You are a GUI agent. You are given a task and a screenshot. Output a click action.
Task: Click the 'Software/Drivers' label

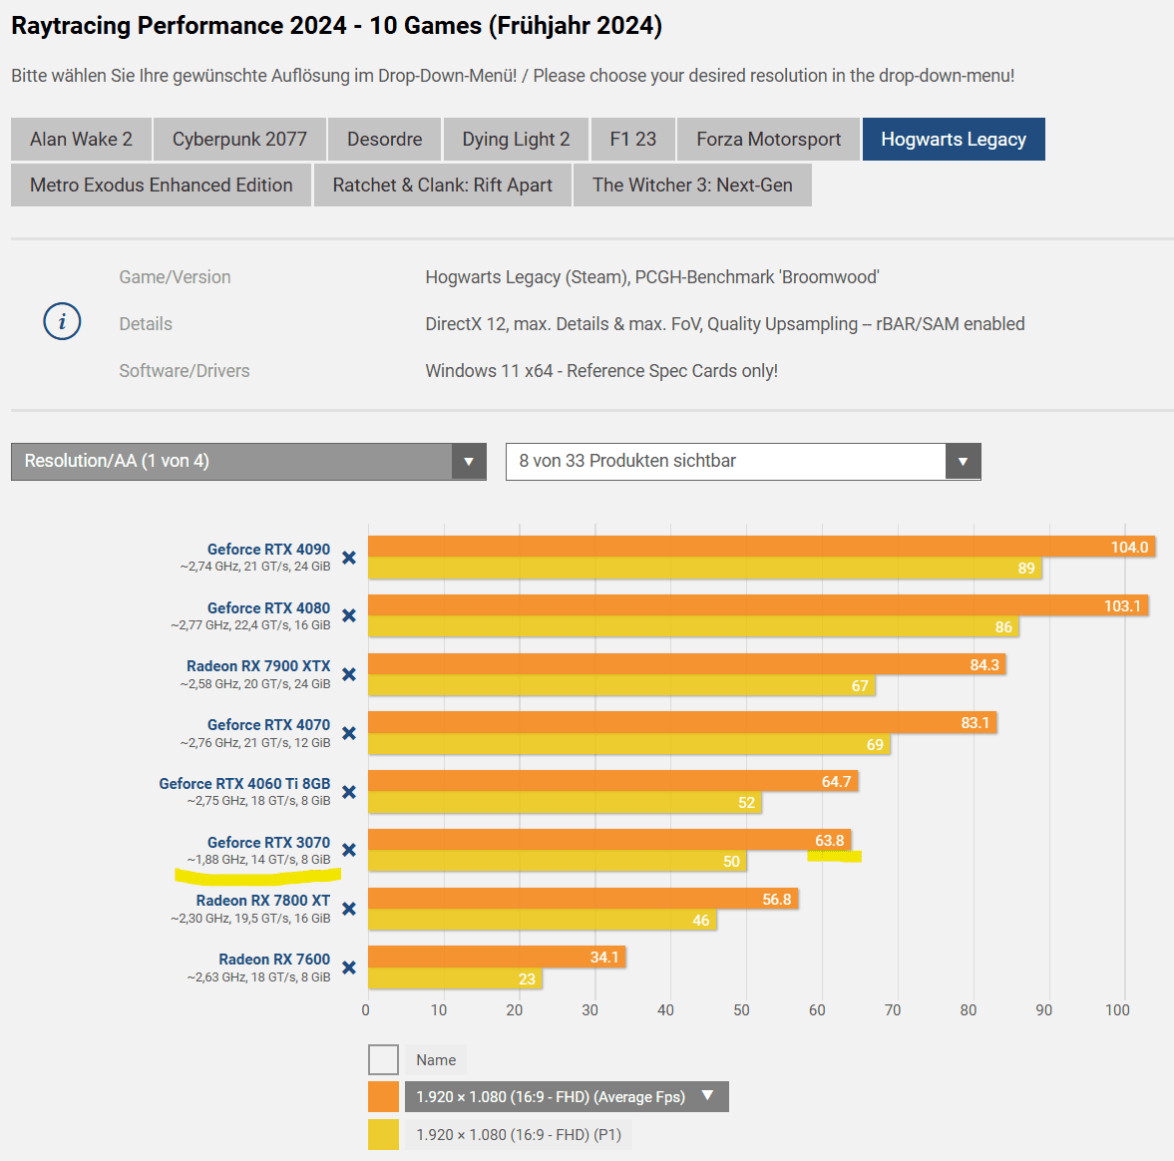[185, 370]
